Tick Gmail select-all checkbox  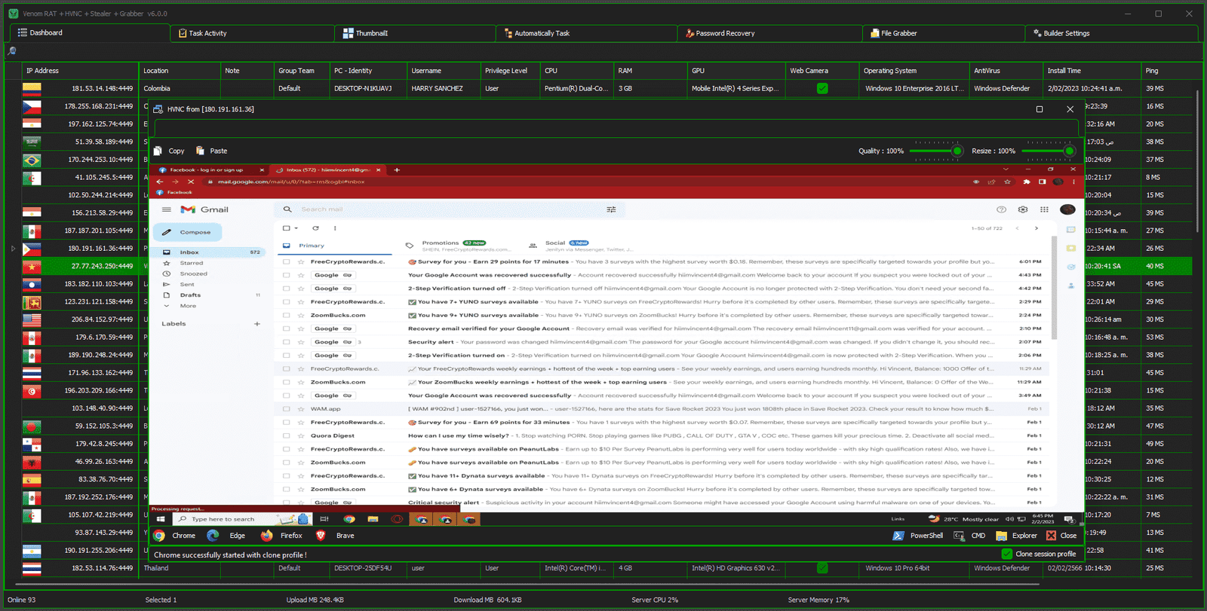(286, 228)
